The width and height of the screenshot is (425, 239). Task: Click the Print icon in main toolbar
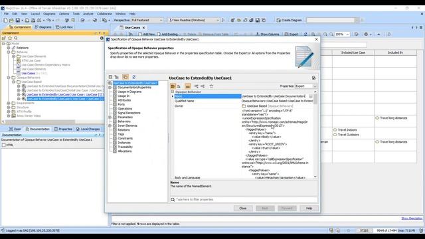pos(27,21)
